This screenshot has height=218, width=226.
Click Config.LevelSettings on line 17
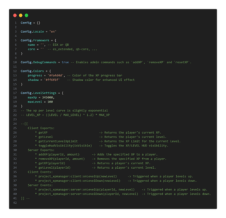38,93
